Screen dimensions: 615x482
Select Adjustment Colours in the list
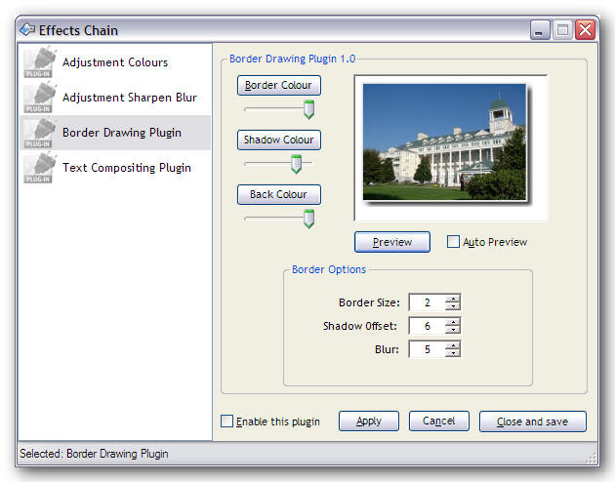pyautogui.click(x=115, y=62)
